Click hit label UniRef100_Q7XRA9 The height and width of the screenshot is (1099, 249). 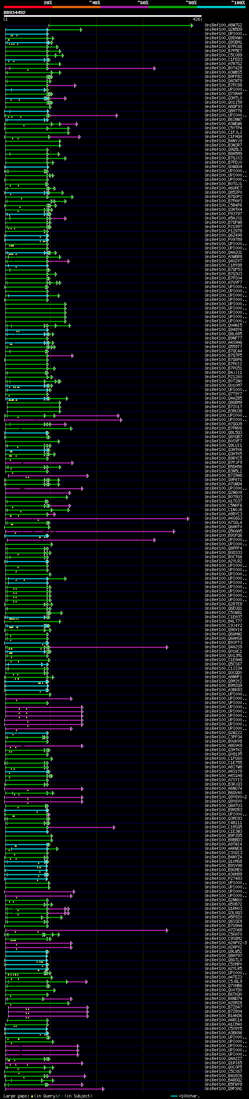coord(223,94)
